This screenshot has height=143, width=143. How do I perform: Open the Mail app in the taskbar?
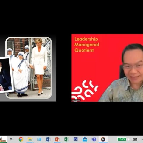(85, 139)
